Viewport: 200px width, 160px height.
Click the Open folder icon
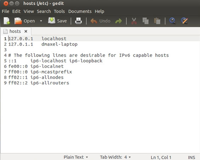coord(18,21)
